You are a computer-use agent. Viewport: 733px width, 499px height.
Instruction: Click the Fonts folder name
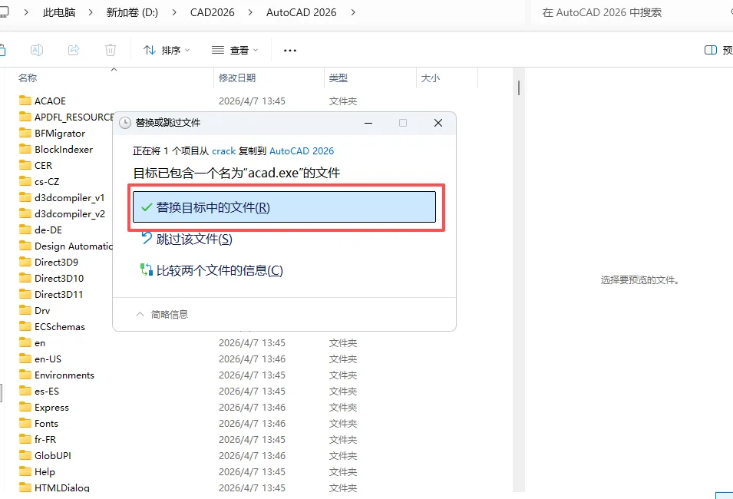[46, 423]
